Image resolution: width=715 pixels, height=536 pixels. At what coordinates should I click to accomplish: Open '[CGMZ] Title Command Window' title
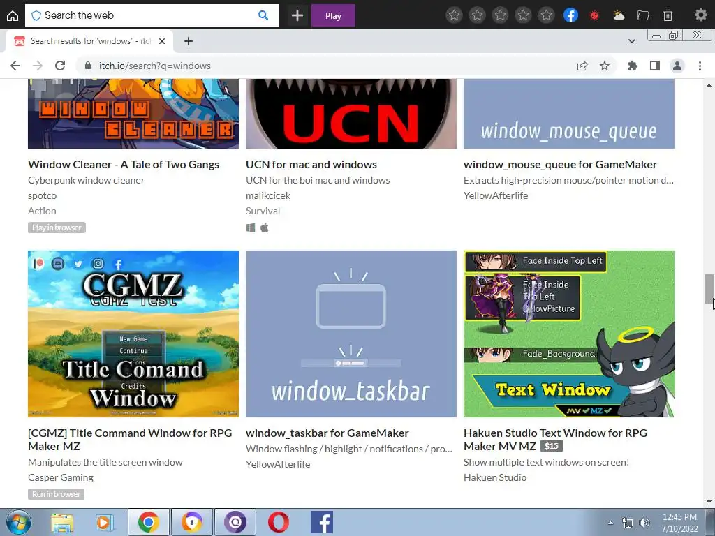(130, 440)
